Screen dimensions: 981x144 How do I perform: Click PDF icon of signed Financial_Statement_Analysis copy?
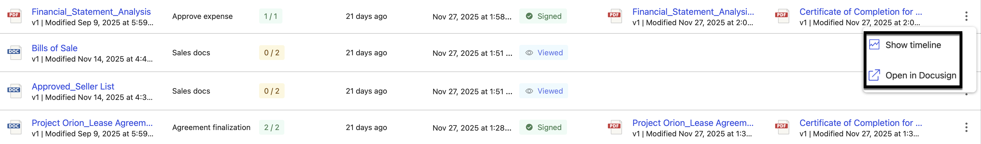pyautogui.click(x=614, y=16)
